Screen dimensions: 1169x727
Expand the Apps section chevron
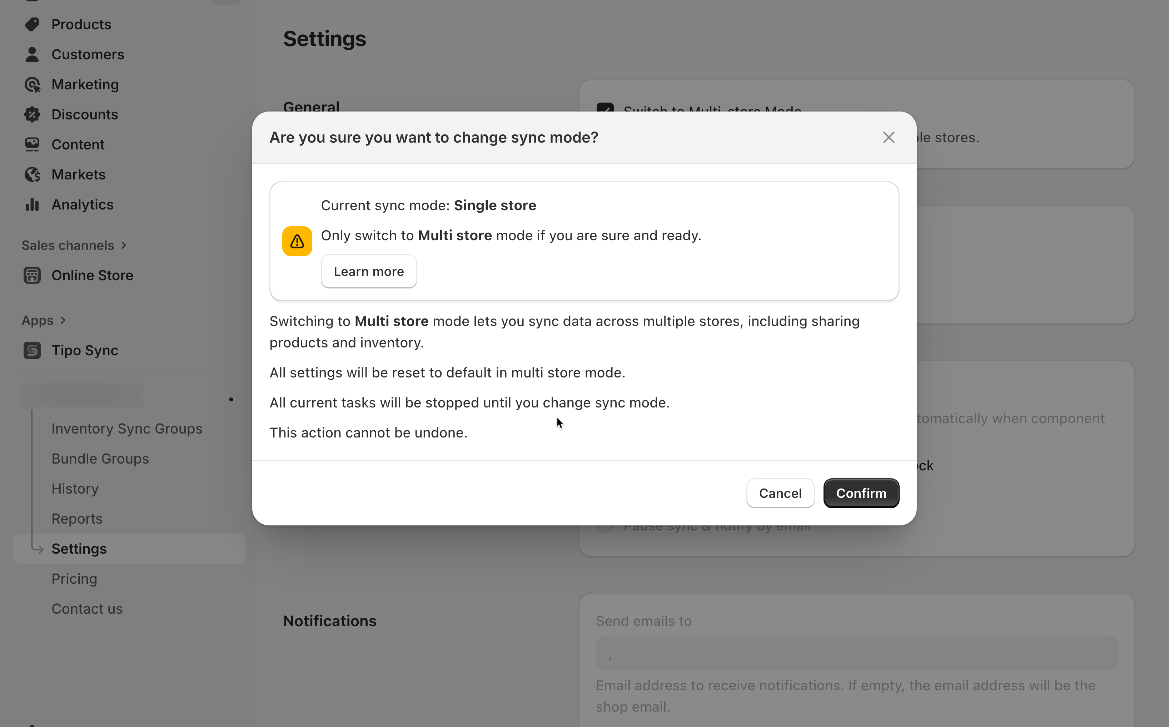pos(63,320)
